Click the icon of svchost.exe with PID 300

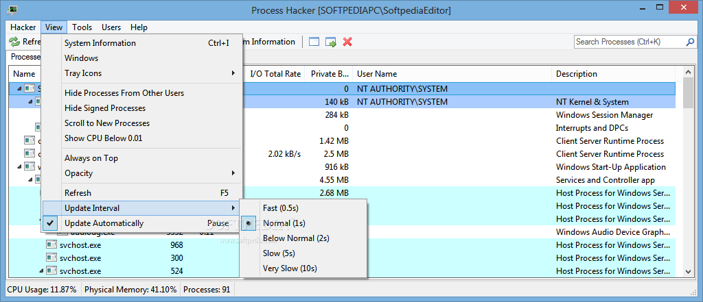(x=51, y=257)
